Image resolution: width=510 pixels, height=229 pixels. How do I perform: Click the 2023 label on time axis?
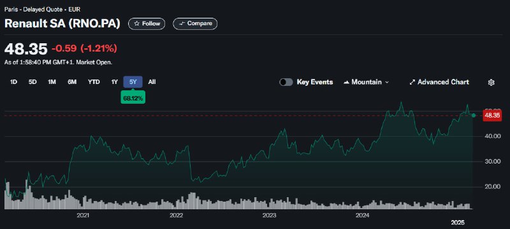(269, 216)
